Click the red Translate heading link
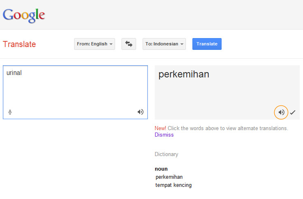 pyautogui.click(x=19, y=44)
